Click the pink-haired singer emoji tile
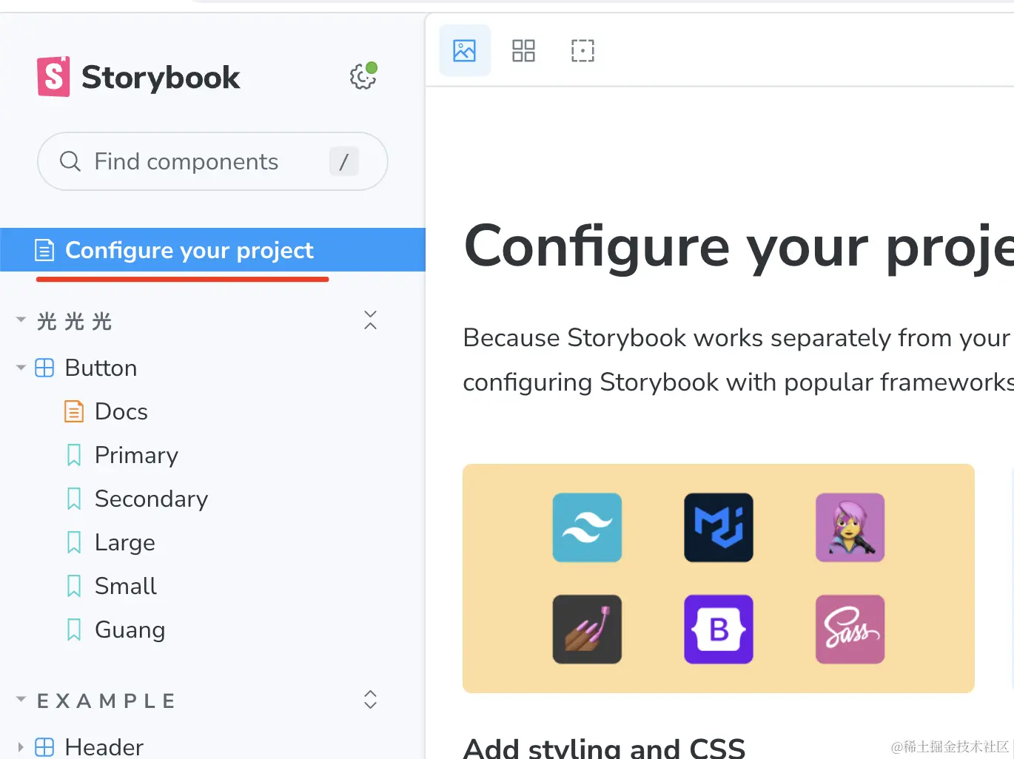 850,527
